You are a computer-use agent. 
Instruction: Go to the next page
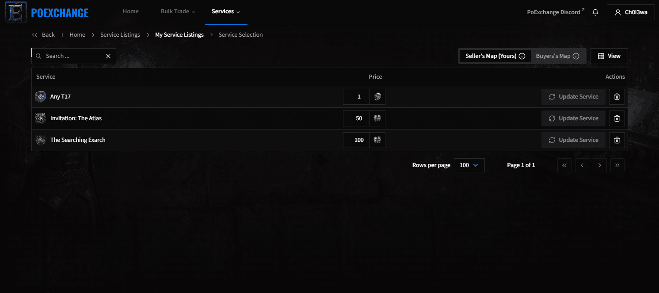600,165
